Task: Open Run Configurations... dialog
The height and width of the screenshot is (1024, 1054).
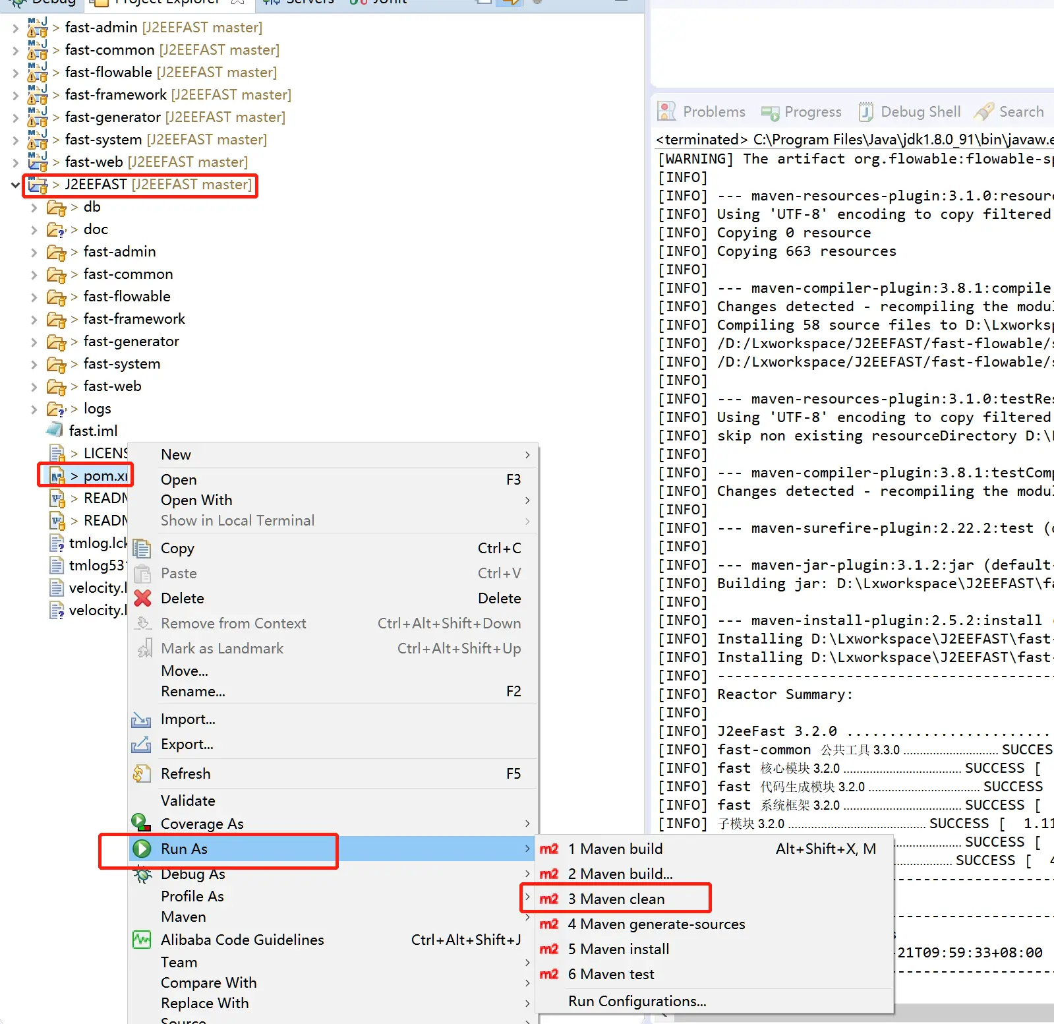Action: [x=714, y=1002]
